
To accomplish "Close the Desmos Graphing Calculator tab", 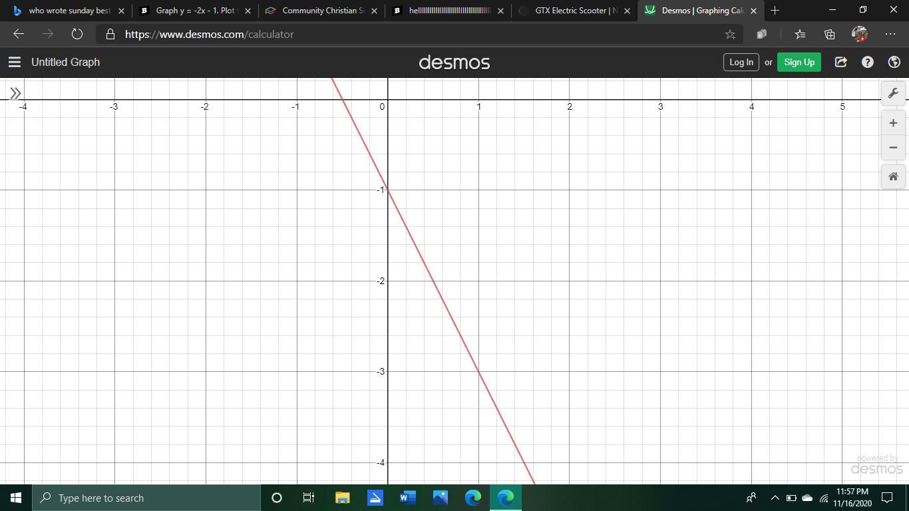I will pyautogui.click(x=753, y=11).
